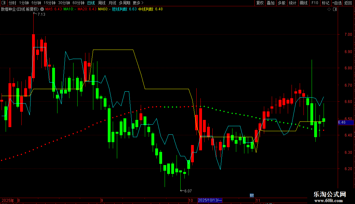Viewport: 355px width, 204px height.
Task: Open the 多股 multi-stock view
Action: pos(281,3)
